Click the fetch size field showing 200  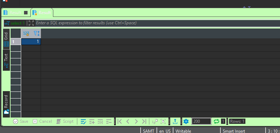point(201,121)
